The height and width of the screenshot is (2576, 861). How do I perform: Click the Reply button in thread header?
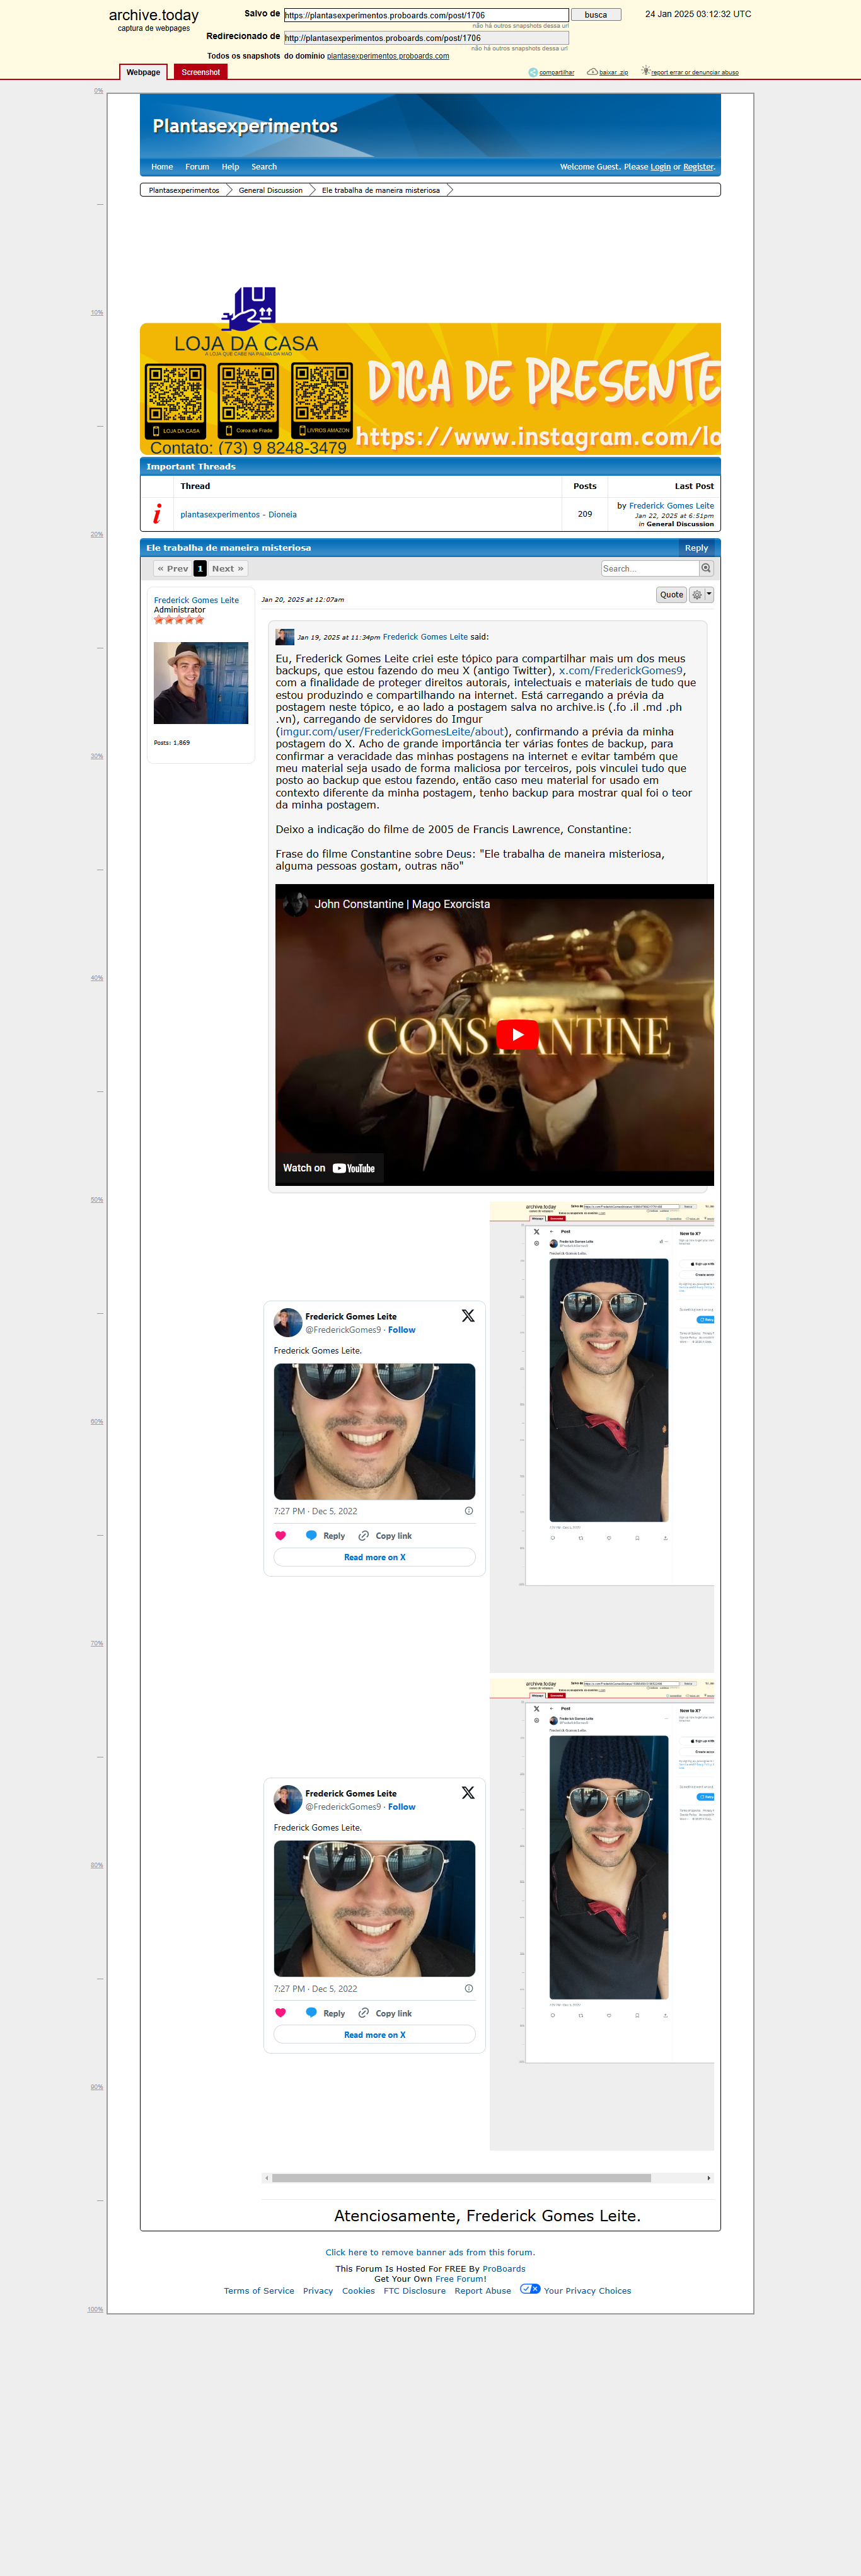696,548
